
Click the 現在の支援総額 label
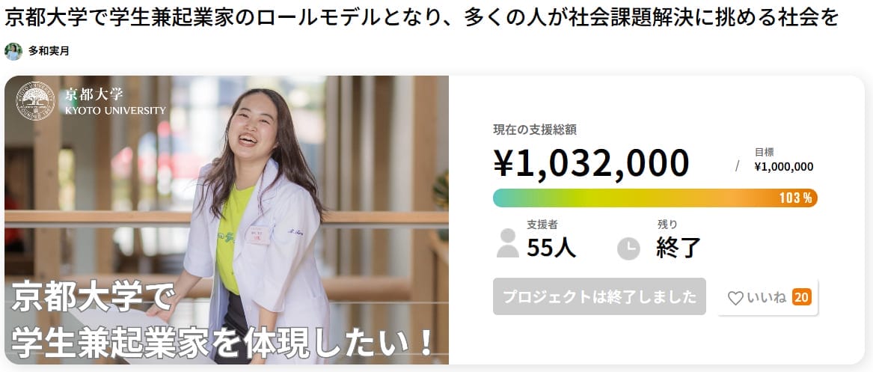pos(534,129)
